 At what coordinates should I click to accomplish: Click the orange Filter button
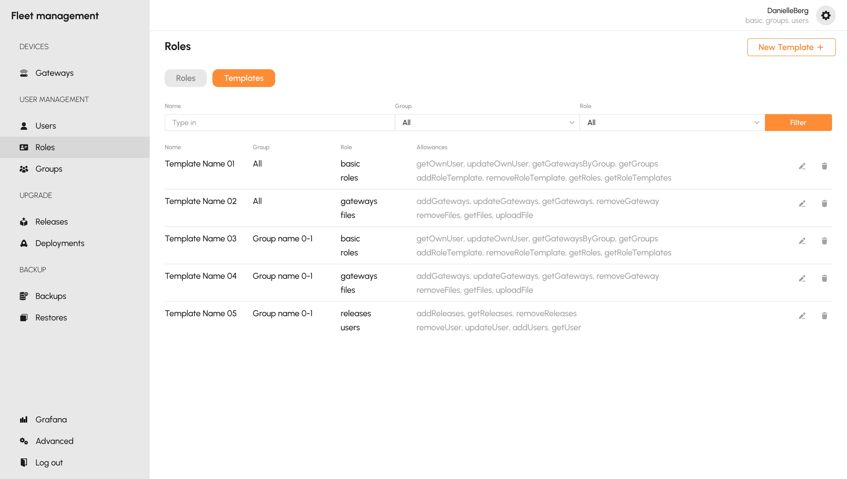tap(798, 123)
